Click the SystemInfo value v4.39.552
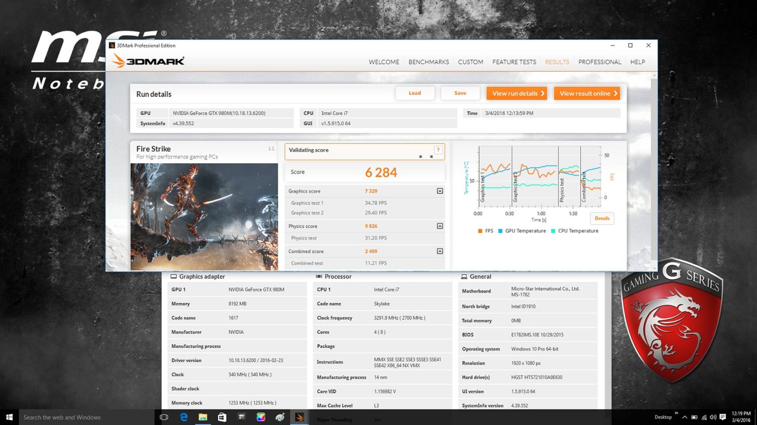The height and width of the screenshot is (425, 757). click(183, 123)
